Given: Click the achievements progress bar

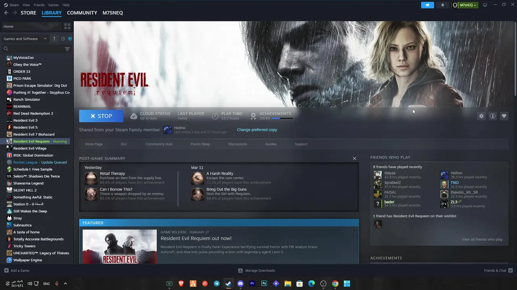Looking at the screenshot, I should [282, 118].
